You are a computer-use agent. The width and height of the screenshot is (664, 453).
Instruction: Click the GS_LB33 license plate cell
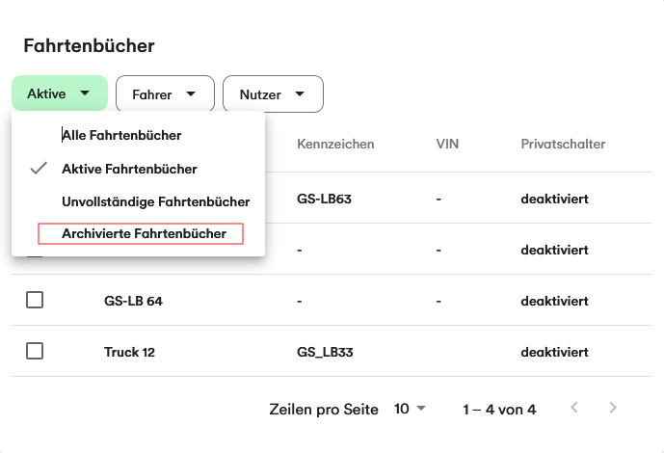point(325,352)
